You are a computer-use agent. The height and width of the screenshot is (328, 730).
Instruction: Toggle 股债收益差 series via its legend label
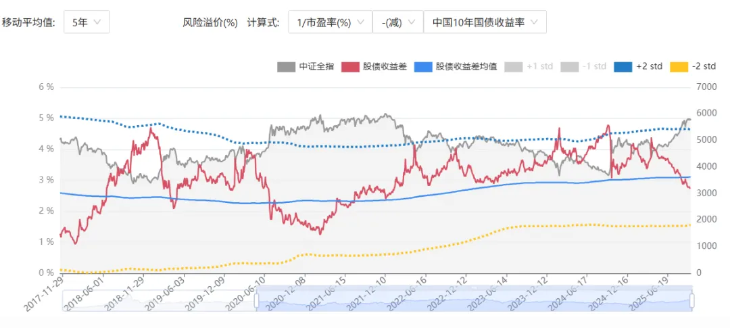coord(385,67)
